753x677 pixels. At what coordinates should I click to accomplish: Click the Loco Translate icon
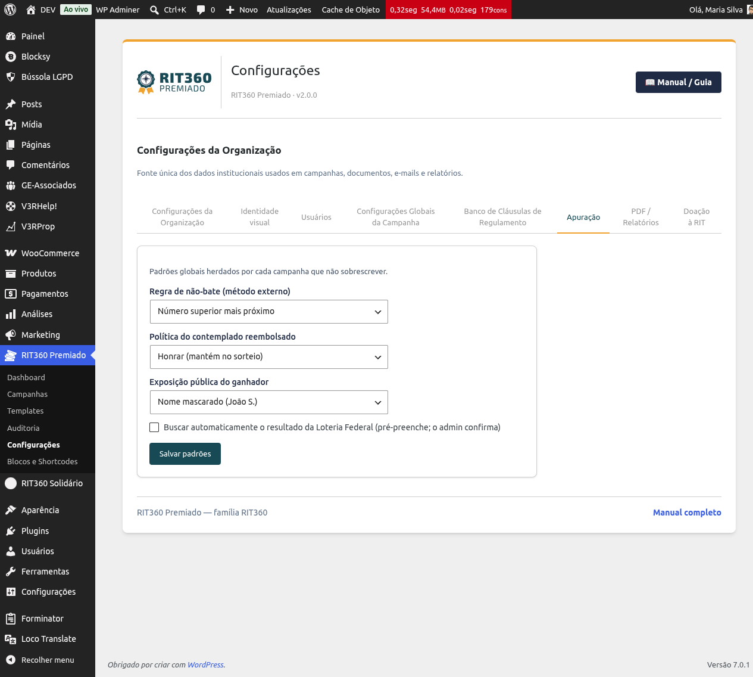[11, 639]
